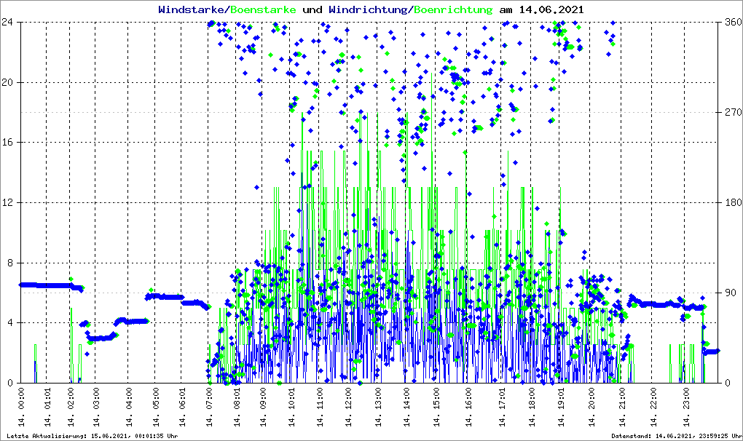Click the time label '14. 03:00'
This screenshot has height=441, width=743.
(x=95, y=407)
